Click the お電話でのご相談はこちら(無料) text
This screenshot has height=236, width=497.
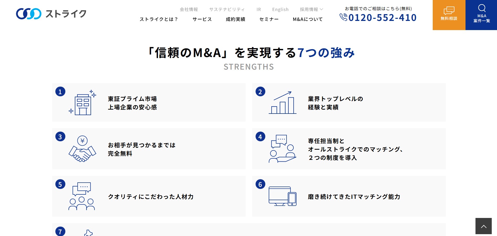378,9
